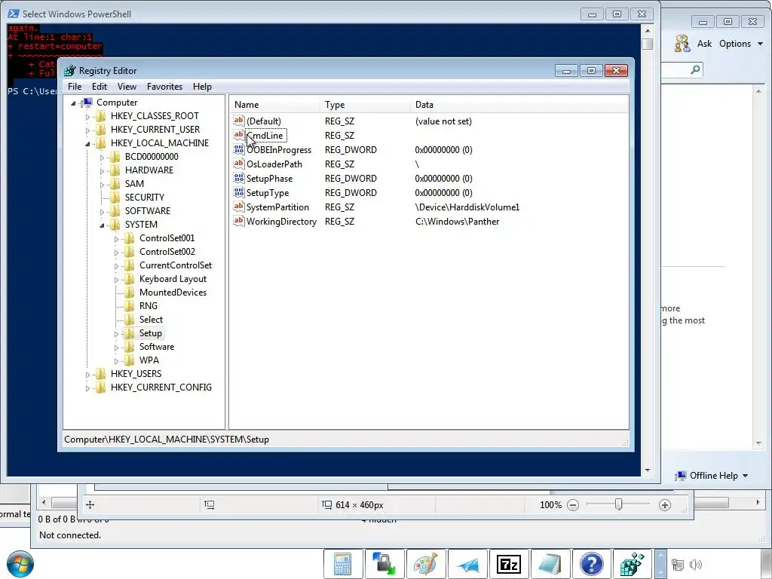Click the zoom out minus button

pos(573,505)
